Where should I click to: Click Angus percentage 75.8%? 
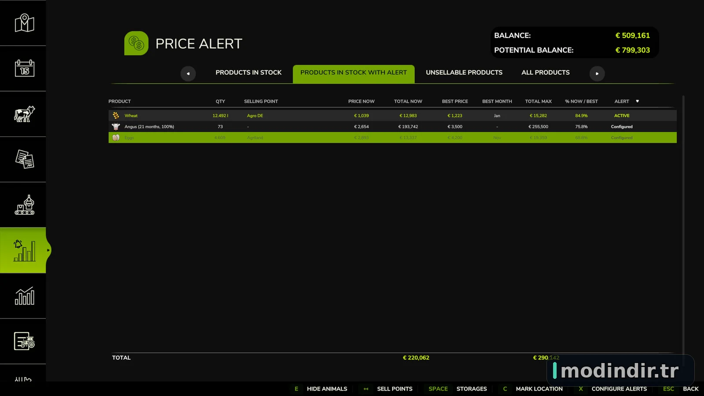point(581,127)
